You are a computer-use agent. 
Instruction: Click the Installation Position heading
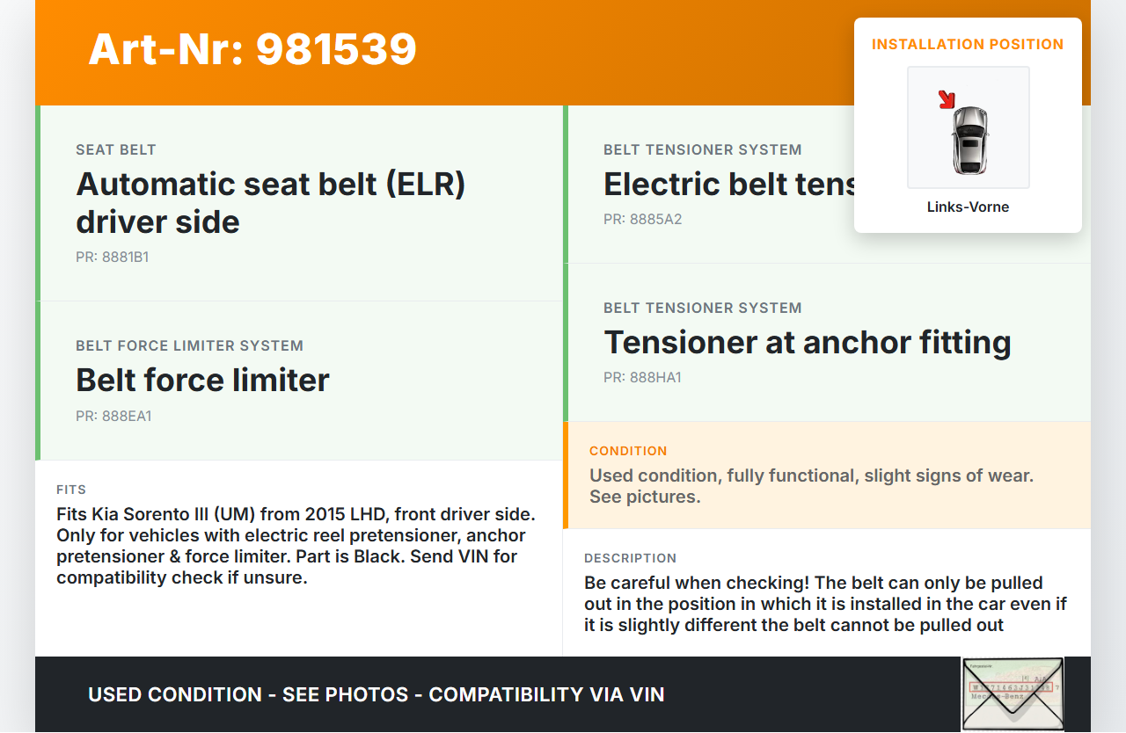click(x=968, y=44)
